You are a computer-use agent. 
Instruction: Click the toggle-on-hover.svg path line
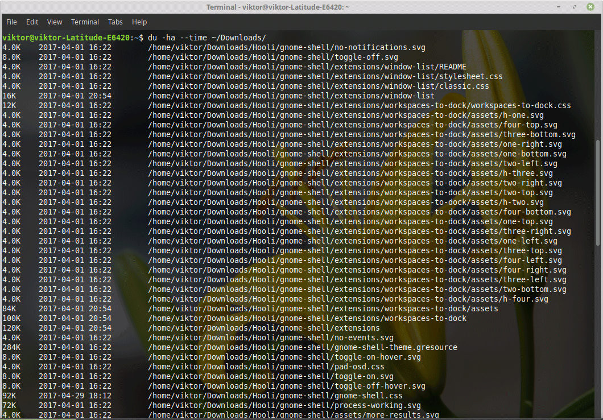[x=284, y=357]
